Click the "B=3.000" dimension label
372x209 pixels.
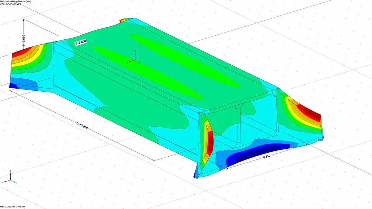point(81,42)
